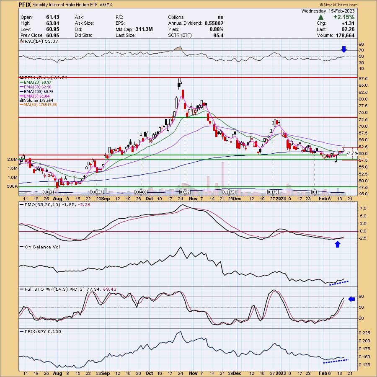Viewport: 377px width, 377px height.
Task: Click the Open price 61.43
Action: 53,17
